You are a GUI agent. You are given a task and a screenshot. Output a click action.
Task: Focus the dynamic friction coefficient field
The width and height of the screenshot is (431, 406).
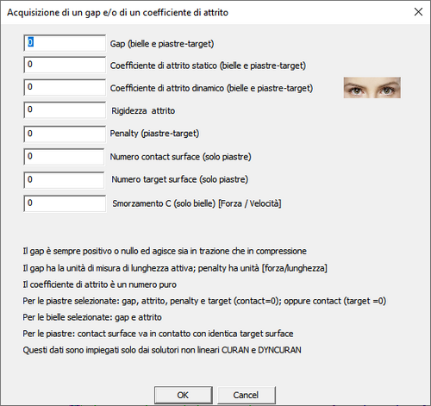(x=65, y=87)
